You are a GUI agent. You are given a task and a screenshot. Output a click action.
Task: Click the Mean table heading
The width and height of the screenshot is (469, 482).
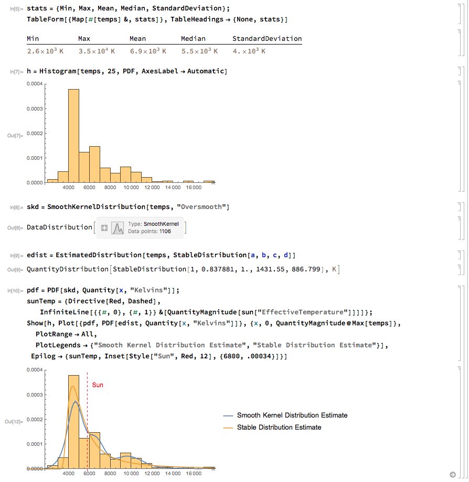pyautogui.click(x=137, y=39)
